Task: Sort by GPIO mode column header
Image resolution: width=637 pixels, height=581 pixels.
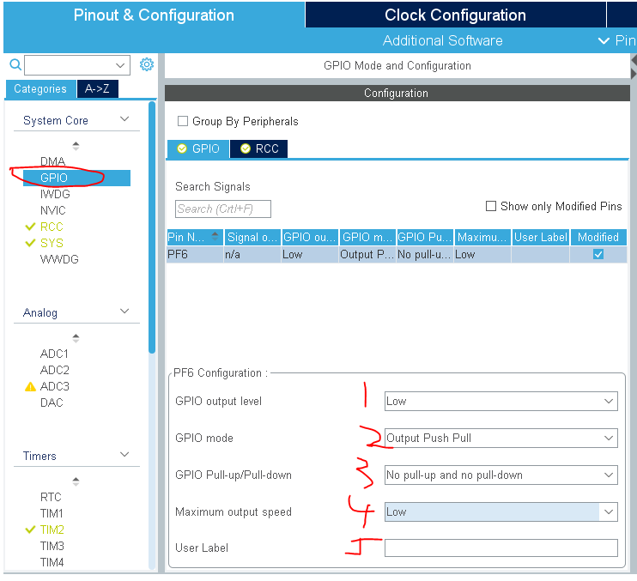Action: 367,237
